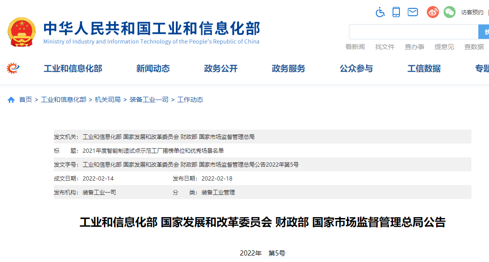This screenshot has width=489, height=262.
Task: Click into the site search input field
Action: coord(413,31)
